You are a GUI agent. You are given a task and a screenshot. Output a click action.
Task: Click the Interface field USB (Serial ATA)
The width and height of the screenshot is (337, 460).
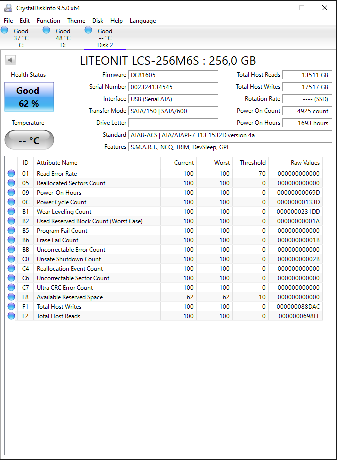coord(173,99)
